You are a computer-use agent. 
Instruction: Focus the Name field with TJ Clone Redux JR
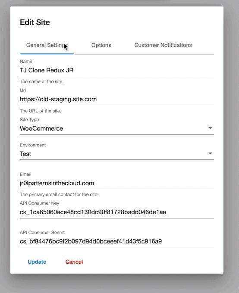pyautogui.click(x=117, y=70)
